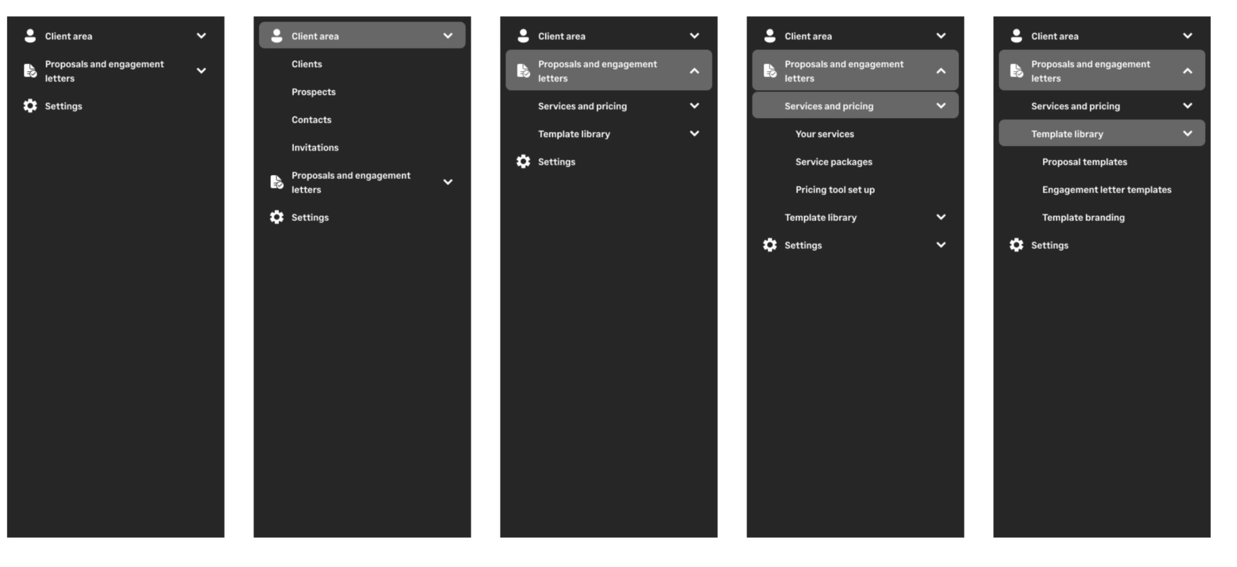Collapse the highlighted Services and pricing chevron
The width and height of the screenshot is (1237, 567).
coord(941,106)
